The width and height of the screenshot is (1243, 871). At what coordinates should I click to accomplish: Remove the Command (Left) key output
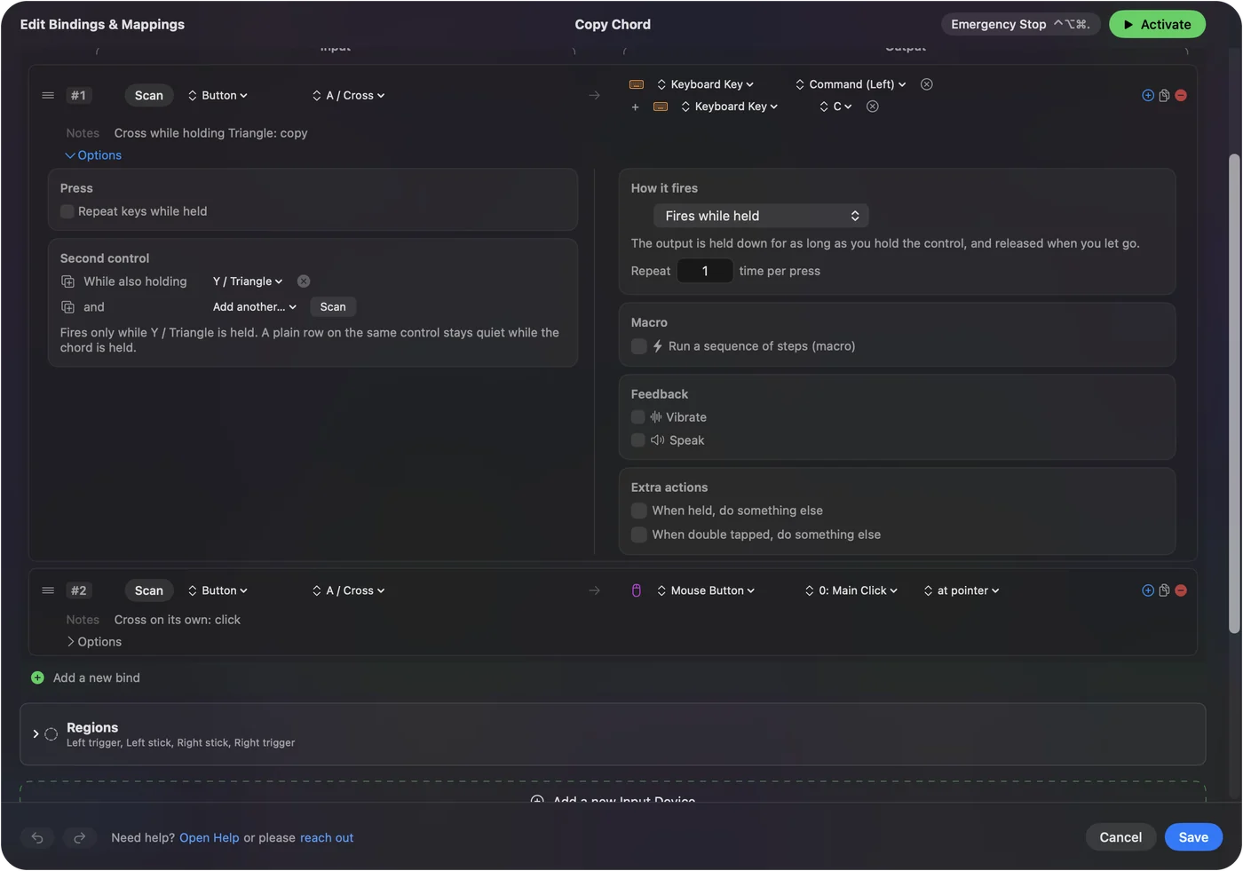pos(927,84)
